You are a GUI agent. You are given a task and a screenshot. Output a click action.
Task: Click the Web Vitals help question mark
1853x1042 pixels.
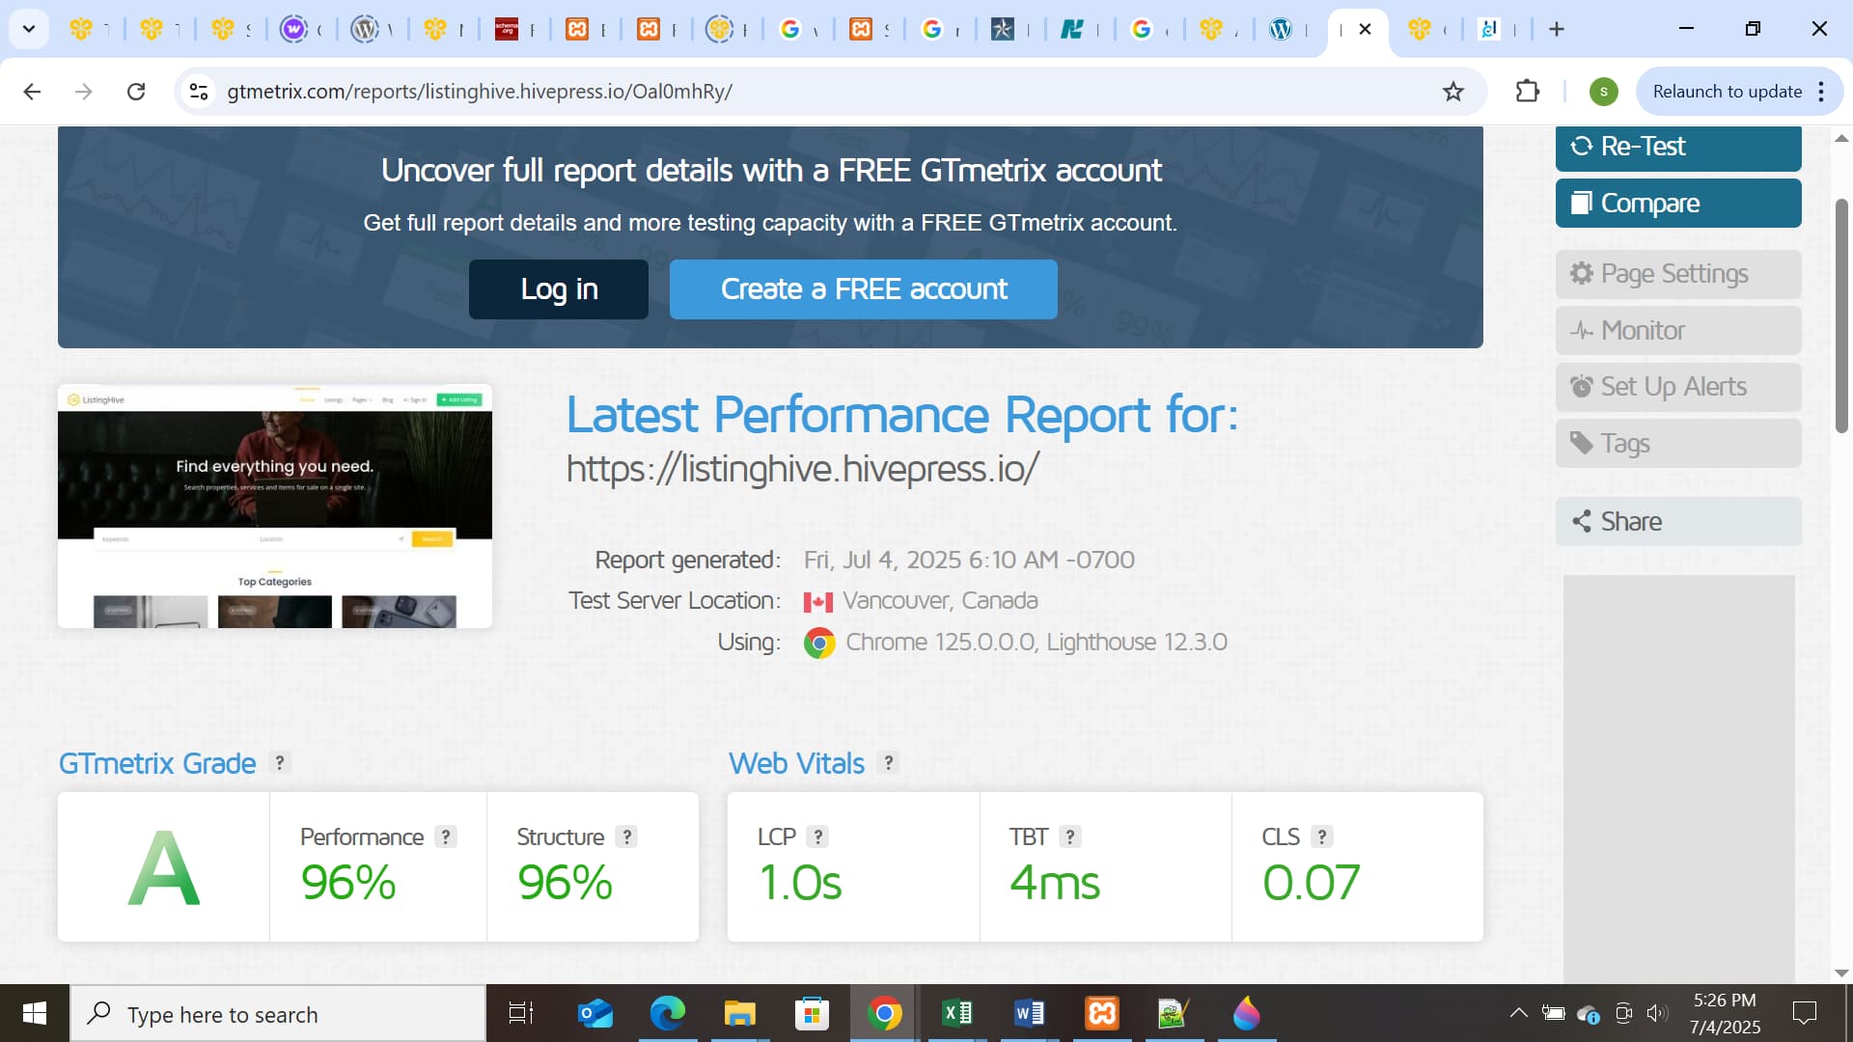click(x=889, y=762)
